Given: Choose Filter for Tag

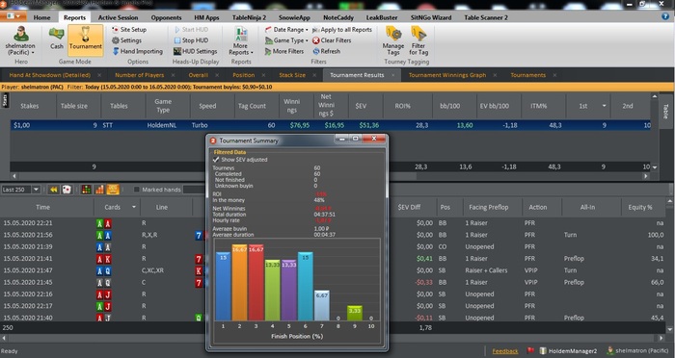Looking at the screenshot, I should [x=418, y=40].
